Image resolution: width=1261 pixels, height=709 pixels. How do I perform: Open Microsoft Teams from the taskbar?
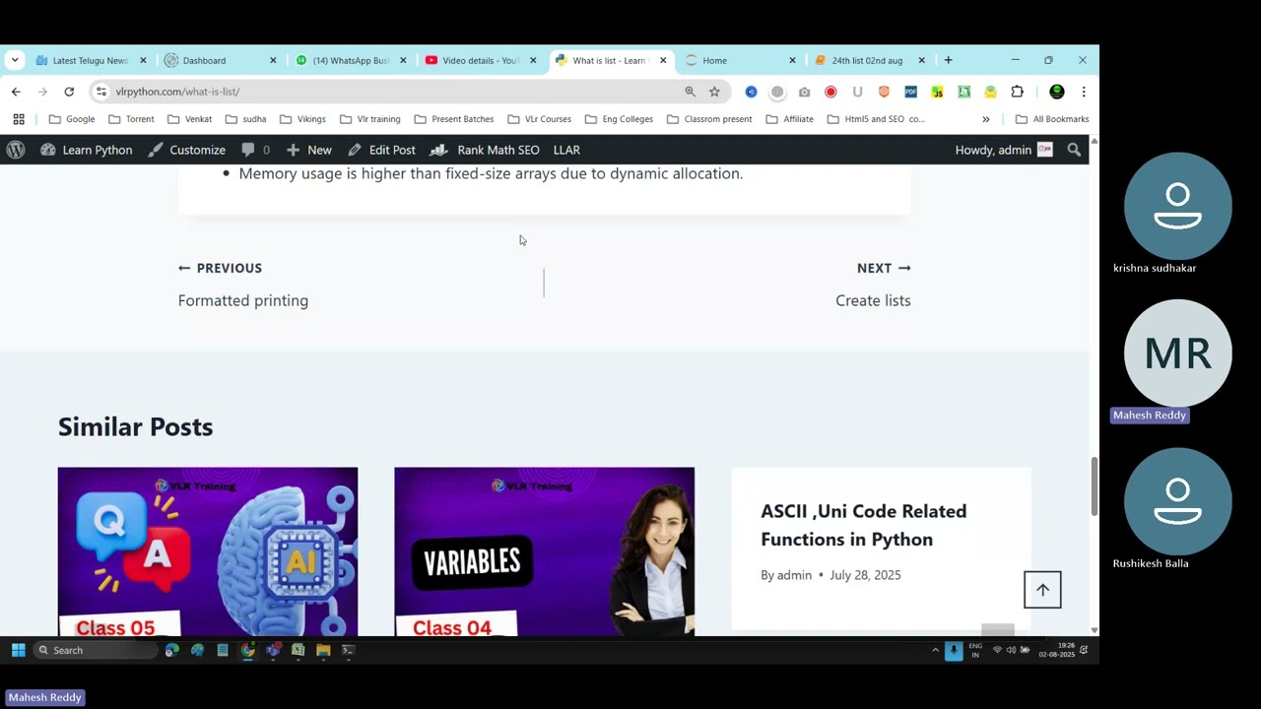273,650
